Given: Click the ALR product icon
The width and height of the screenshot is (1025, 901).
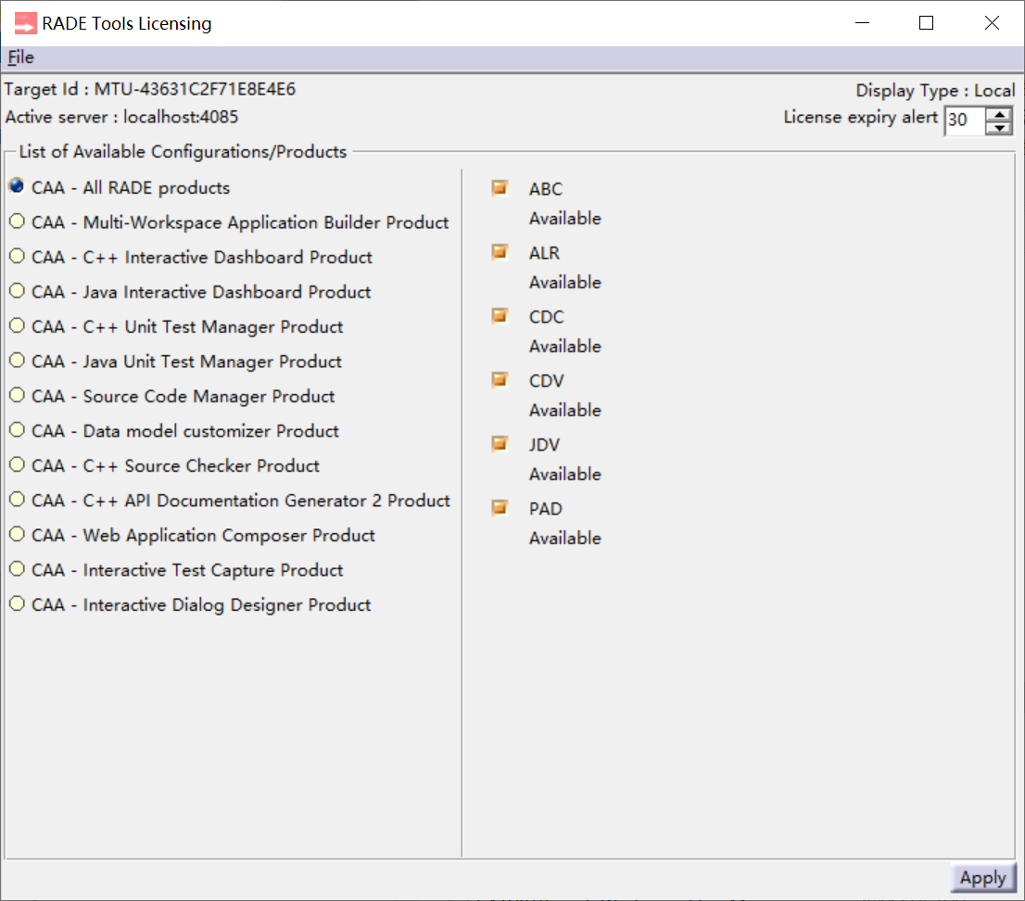Looking at the screenshot, I should (x=500, y=251).
